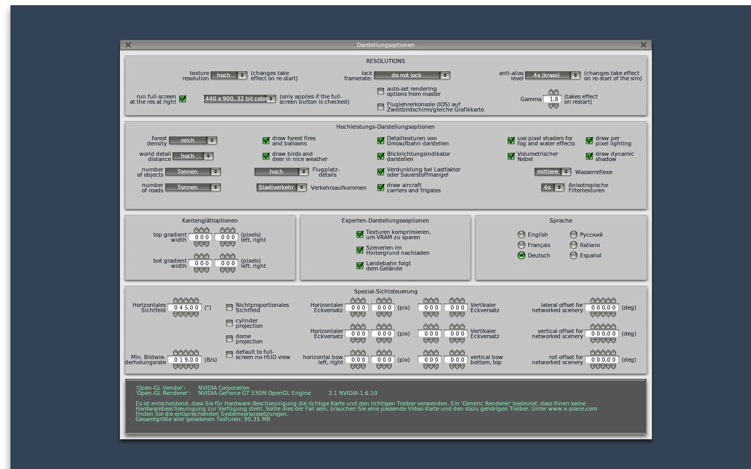
Task: Raise Gamma's tenths digit with up arrow
Action: click(556, 92)
